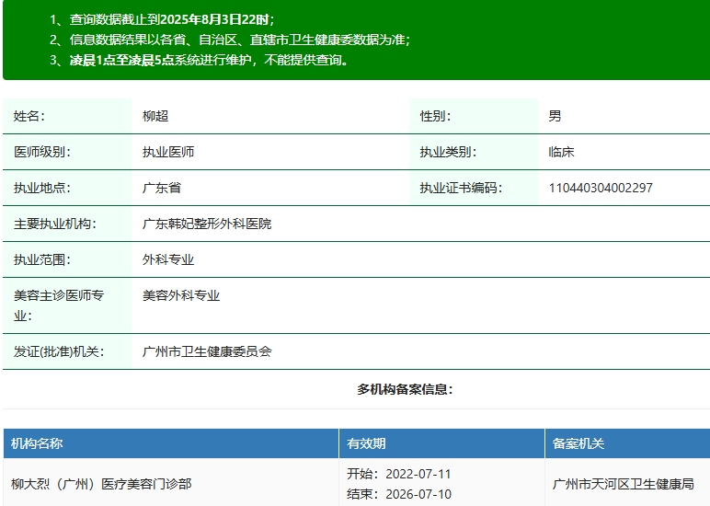Click the 备案机关 column header
This screenshot has width=710, height=506.
pyautogui.click(x=578, y=443)
